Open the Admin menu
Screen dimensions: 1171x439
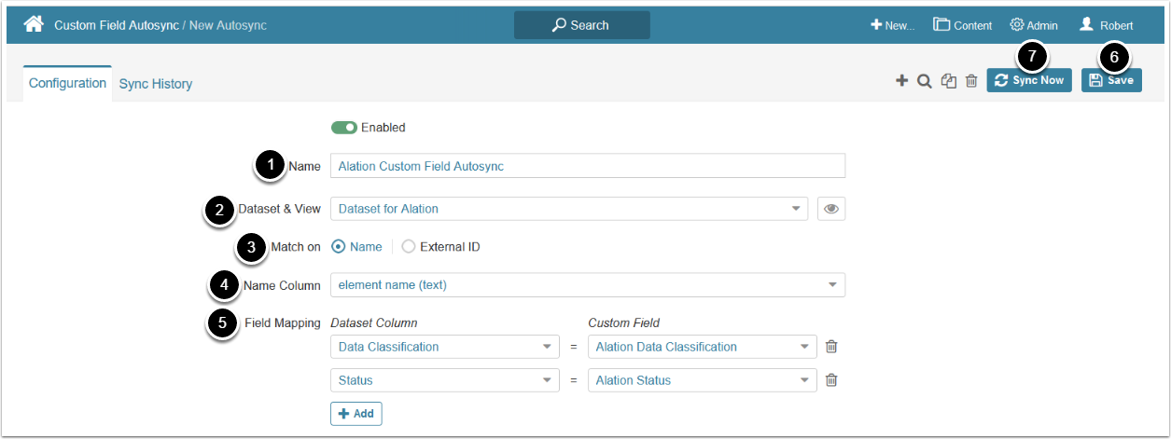coord(1034,25)
